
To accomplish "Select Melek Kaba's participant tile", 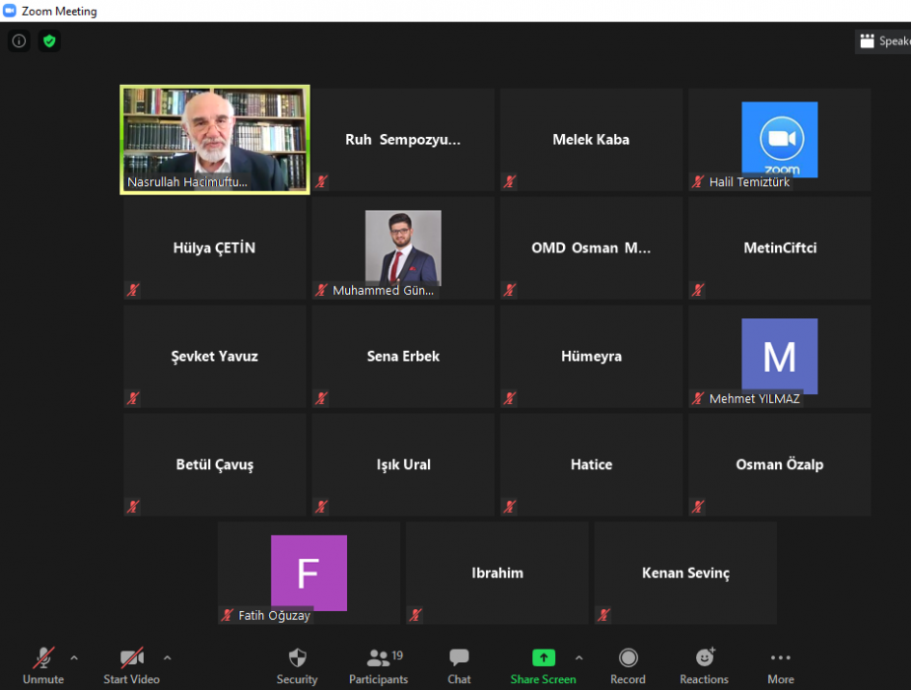I will point(592,140).
